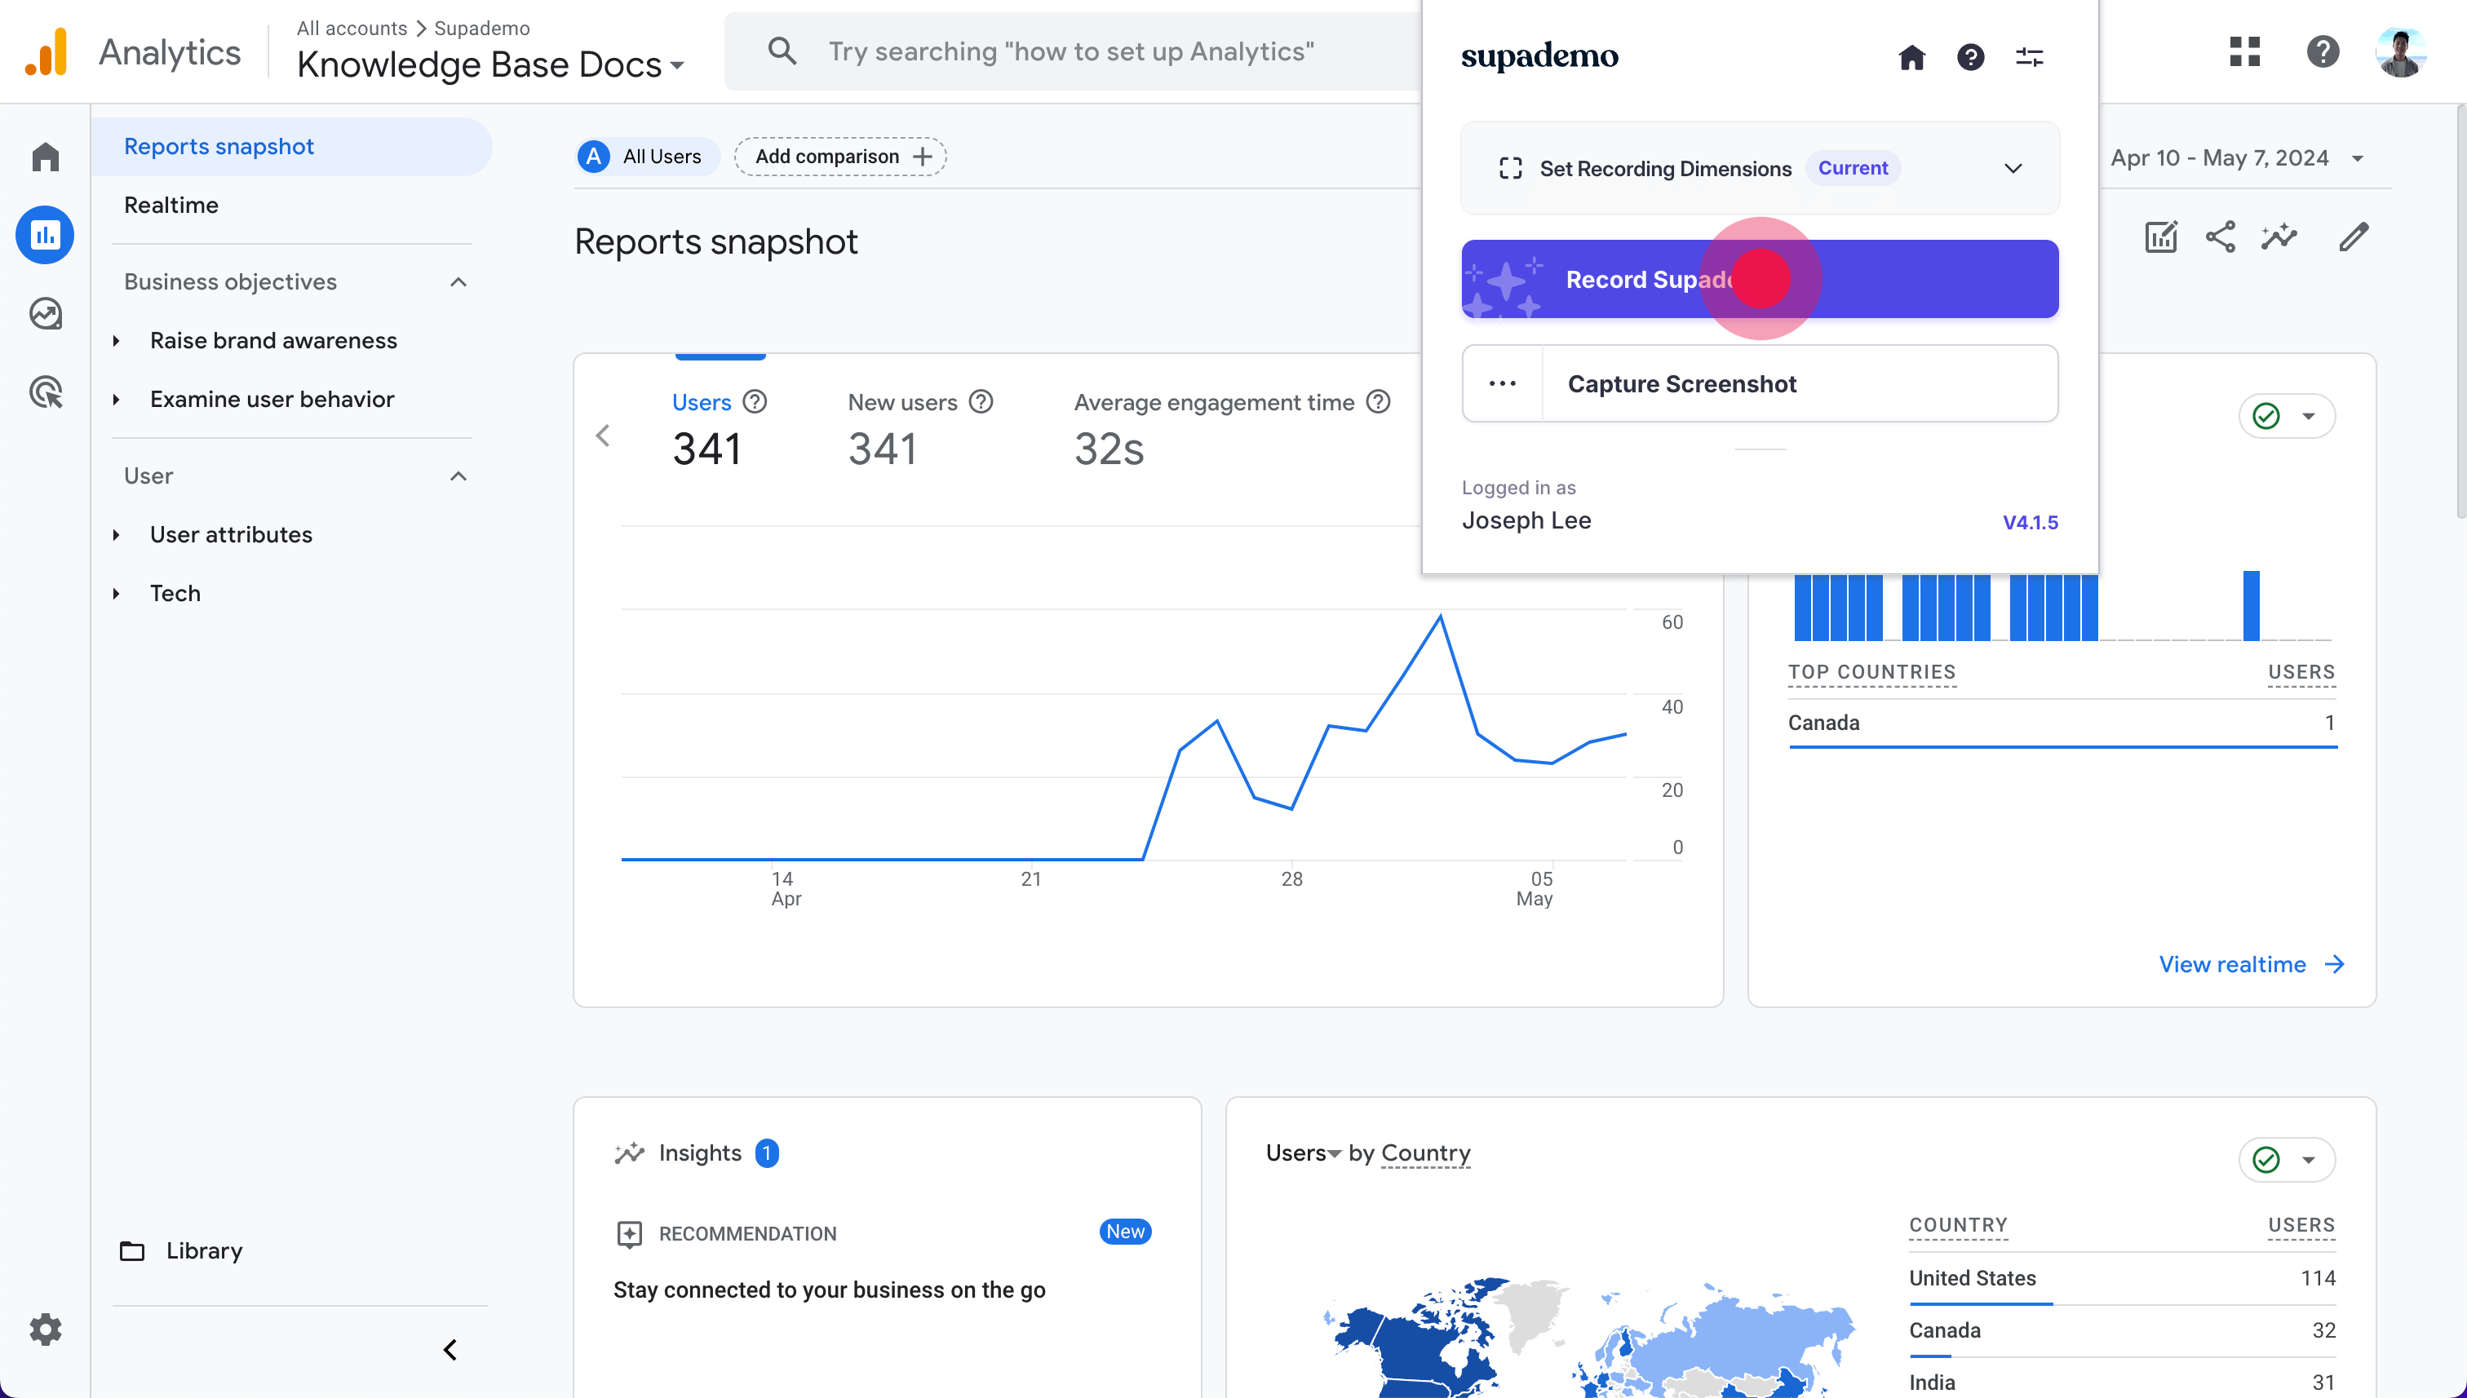Image resolution: width=2467 pixels, height=1398 pixels.
Task: Open Explore icon in left rail
Action: click(x=45, y=313)
